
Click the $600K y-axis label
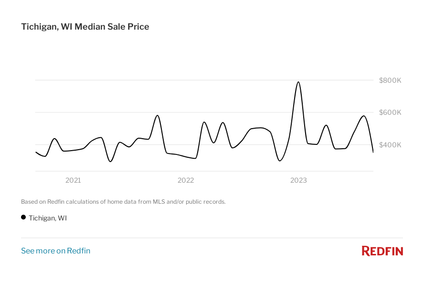click(390, 112)
